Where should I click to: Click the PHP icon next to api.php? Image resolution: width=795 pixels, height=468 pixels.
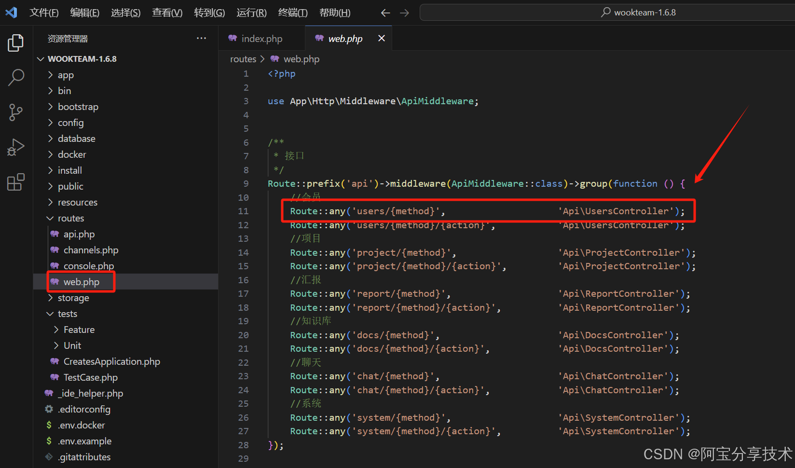tap(55, 234)
